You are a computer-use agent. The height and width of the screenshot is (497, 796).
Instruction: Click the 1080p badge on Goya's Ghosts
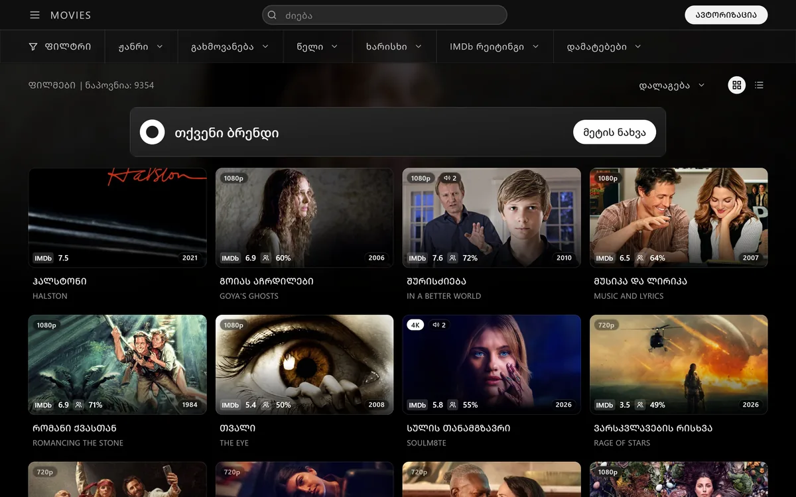(x=233, y=178)
